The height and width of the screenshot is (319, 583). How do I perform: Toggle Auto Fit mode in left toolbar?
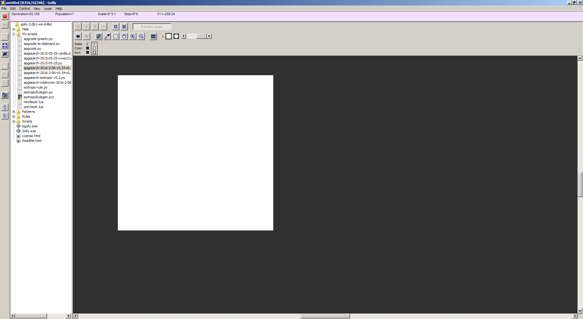pos(5,45)
